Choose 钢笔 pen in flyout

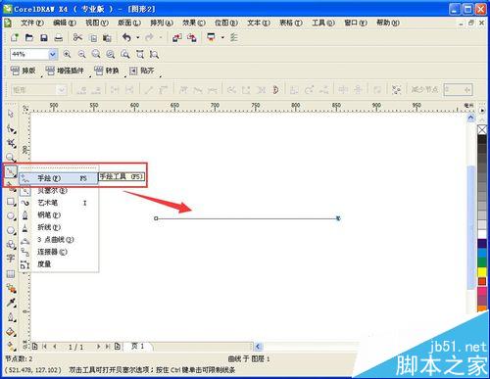pyautogui.click(x=59, y=215)
